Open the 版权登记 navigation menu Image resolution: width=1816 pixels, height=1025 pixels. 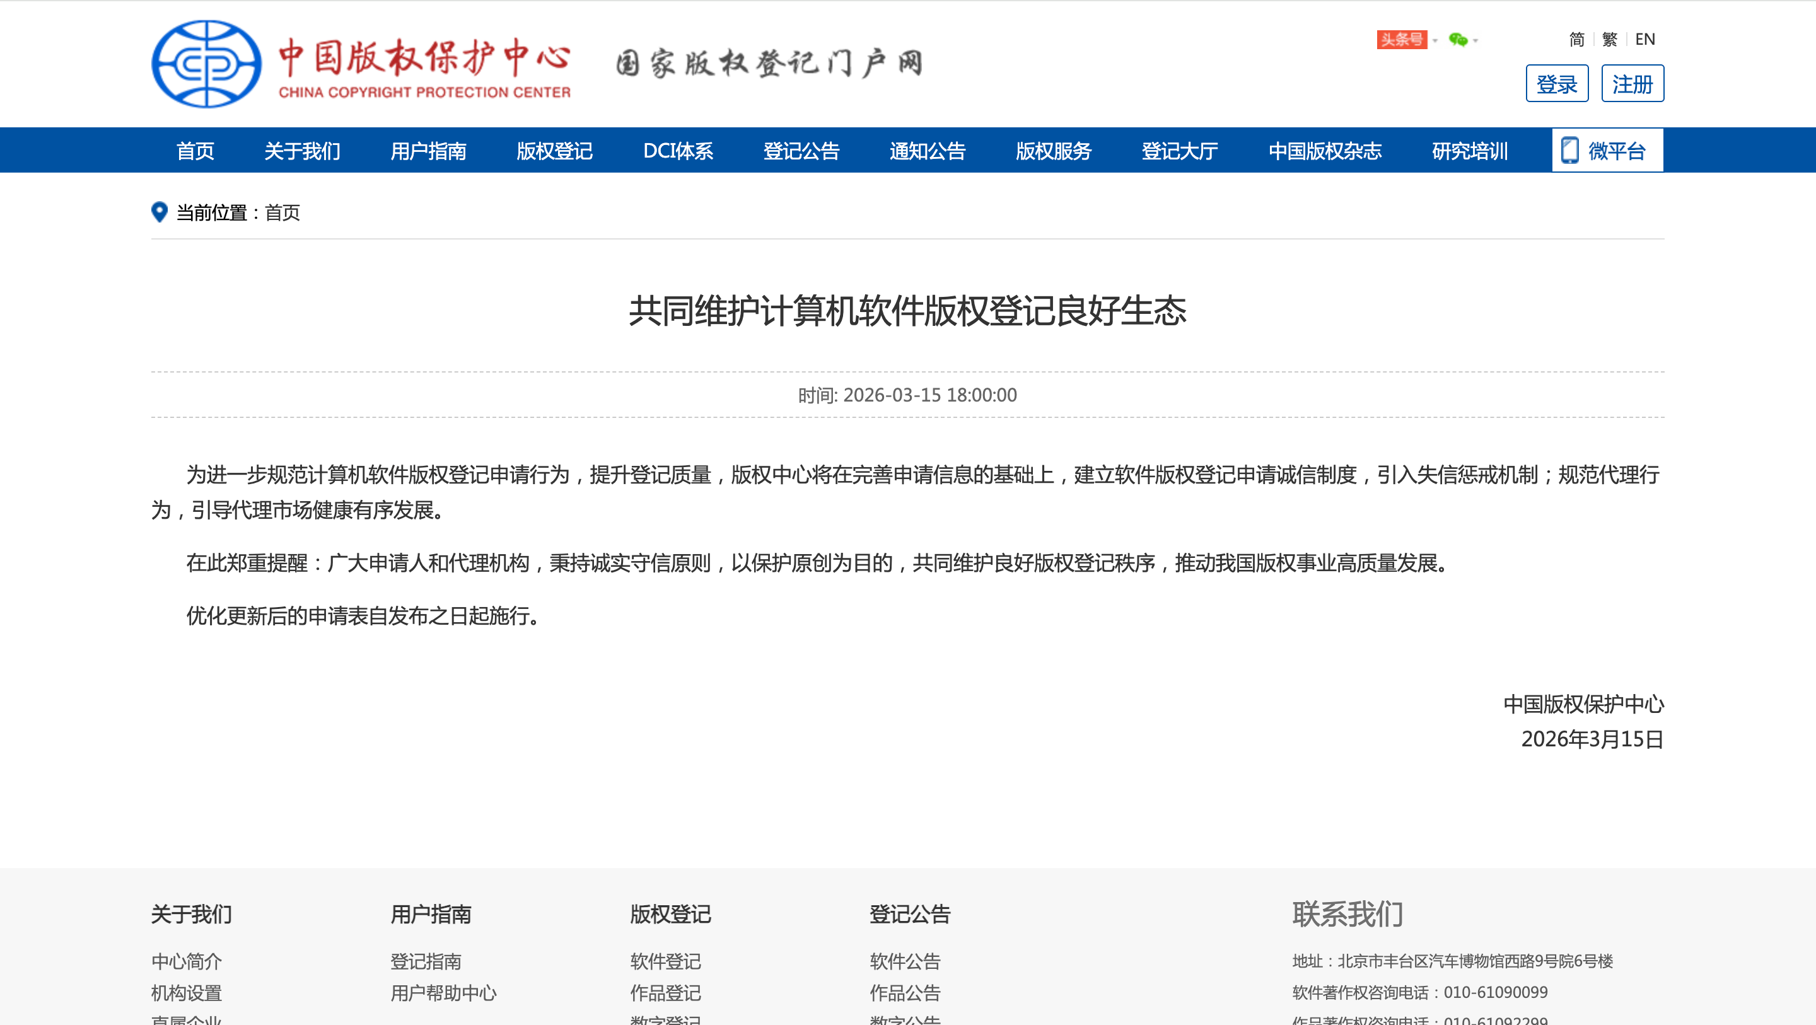pos(554,151)
